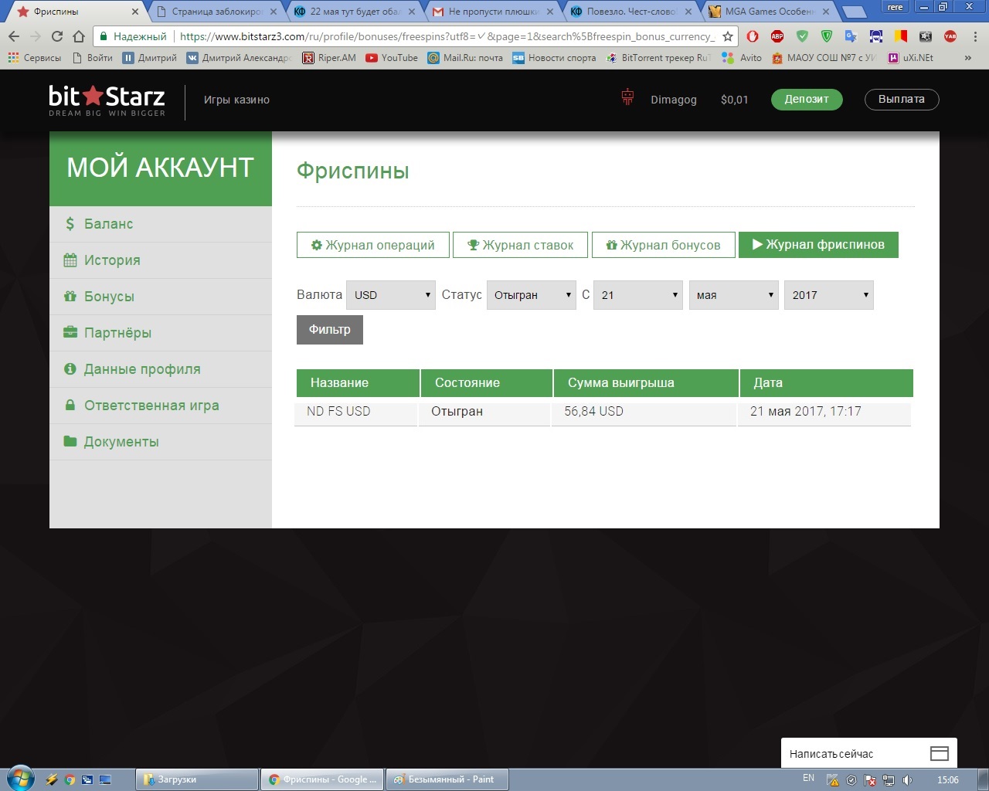This screenshot has width=989, height=791.
Task: Open the dark soccer ball extension icon
Action: pyautogui.click(x=926, y=36)
